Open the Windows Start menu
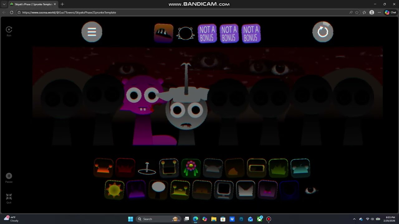 pyautogui.click(x=131, y=219)
